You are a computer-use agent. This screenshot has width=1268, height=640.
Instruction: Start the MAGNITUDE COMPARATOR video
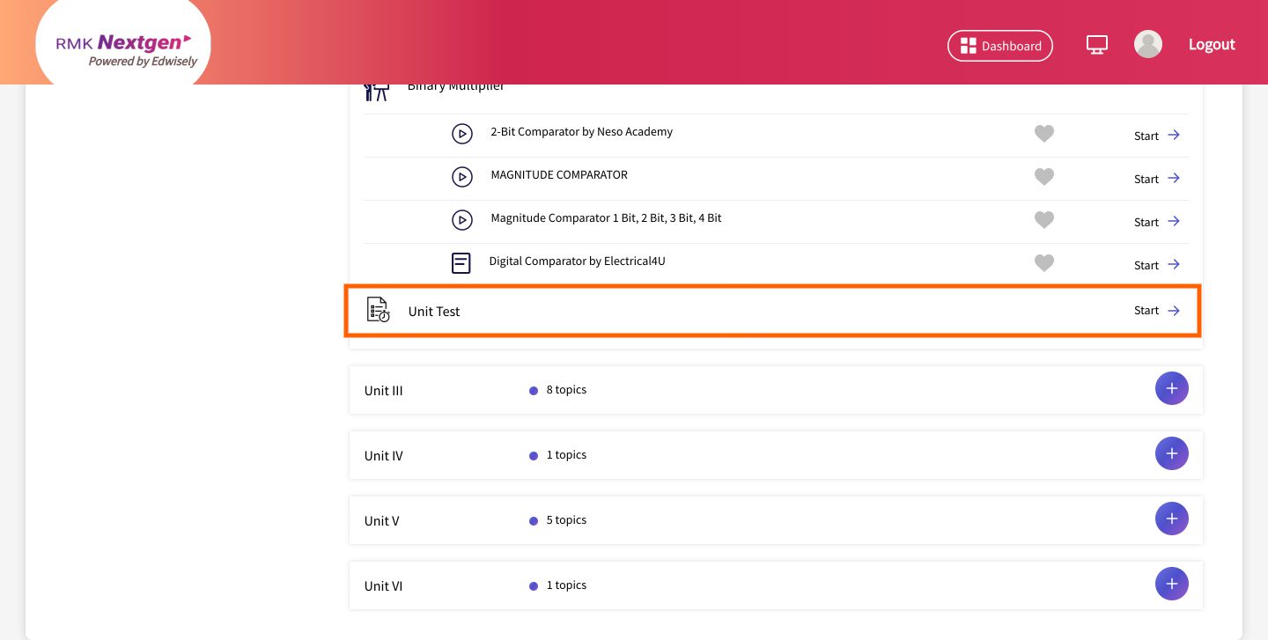pyautogui.click(x=1157, y=179)
